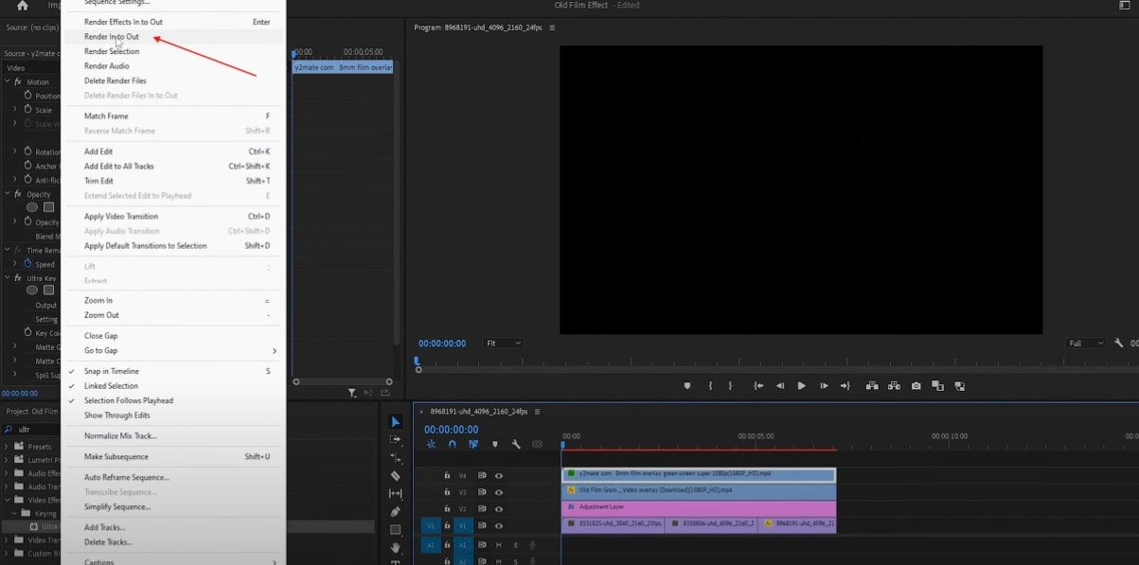Image resolution: width=1139 pixels, height=565 pixels.
Task: Open the sequence panel hamburger menu
Action: point(537,411)
